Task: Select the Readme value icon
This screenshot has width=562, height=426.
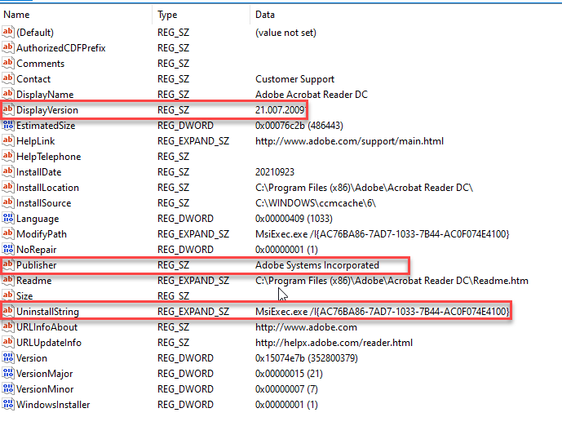Action: coord(8,281)
